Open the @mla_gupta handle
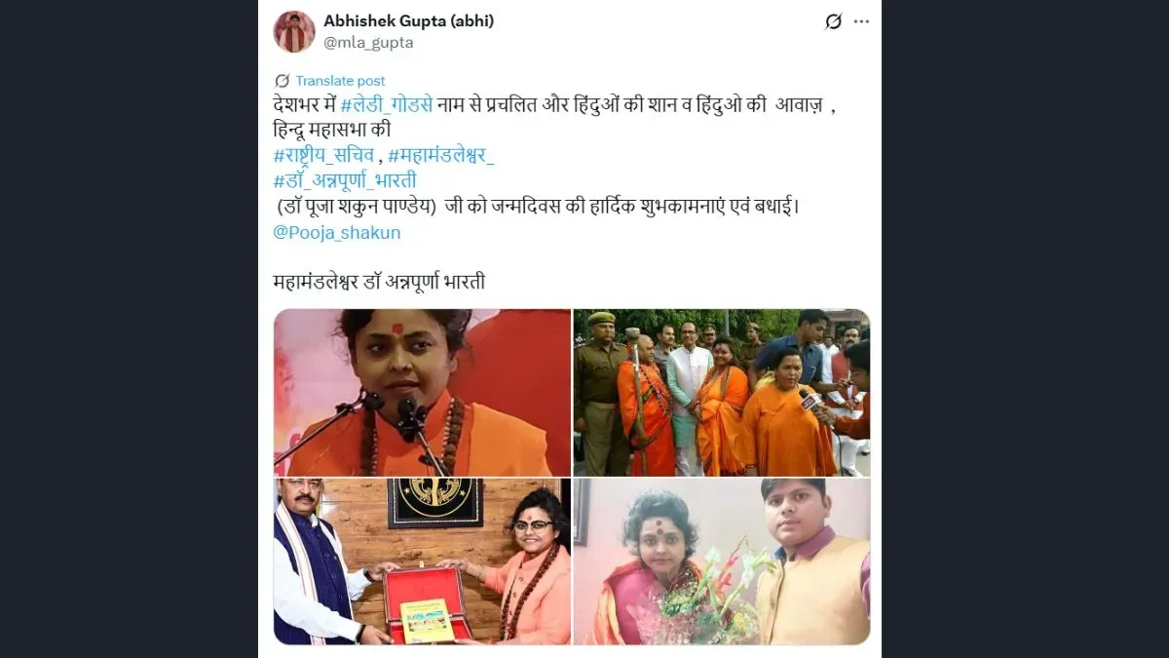 (368, 42)
